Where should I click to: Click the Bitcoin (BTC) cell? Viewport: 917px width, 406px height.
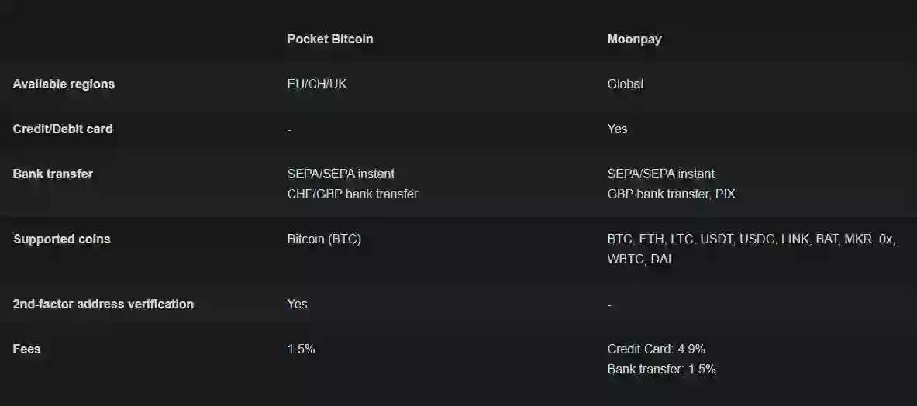tap(324, 239)
